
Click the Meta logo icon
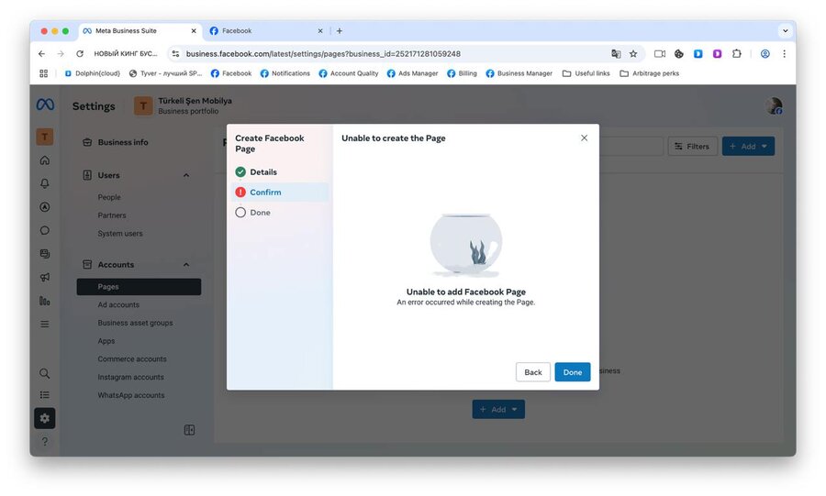[45, 105]
